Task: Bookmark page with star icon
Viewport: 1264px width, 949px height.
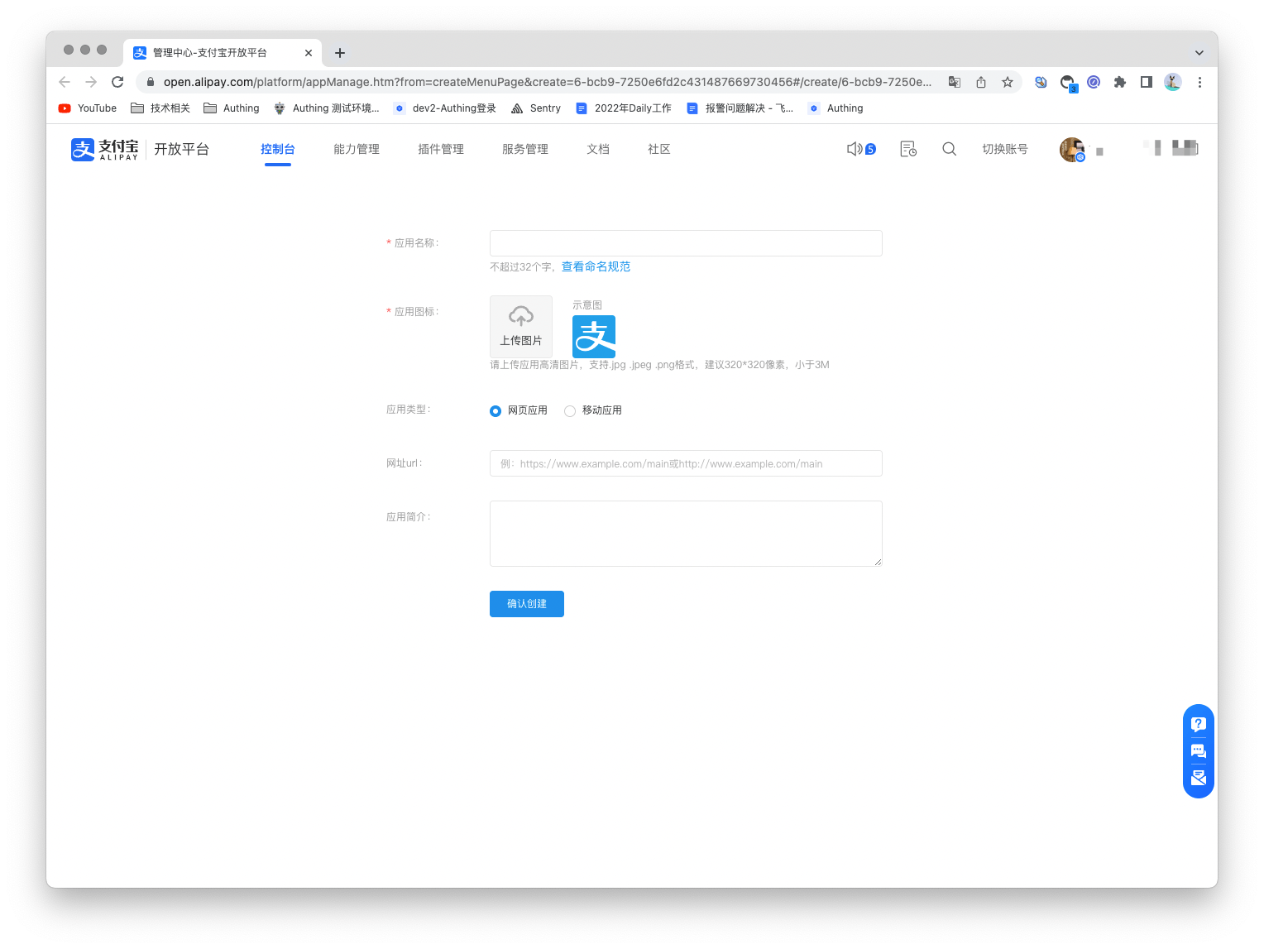Action: 1007,82
